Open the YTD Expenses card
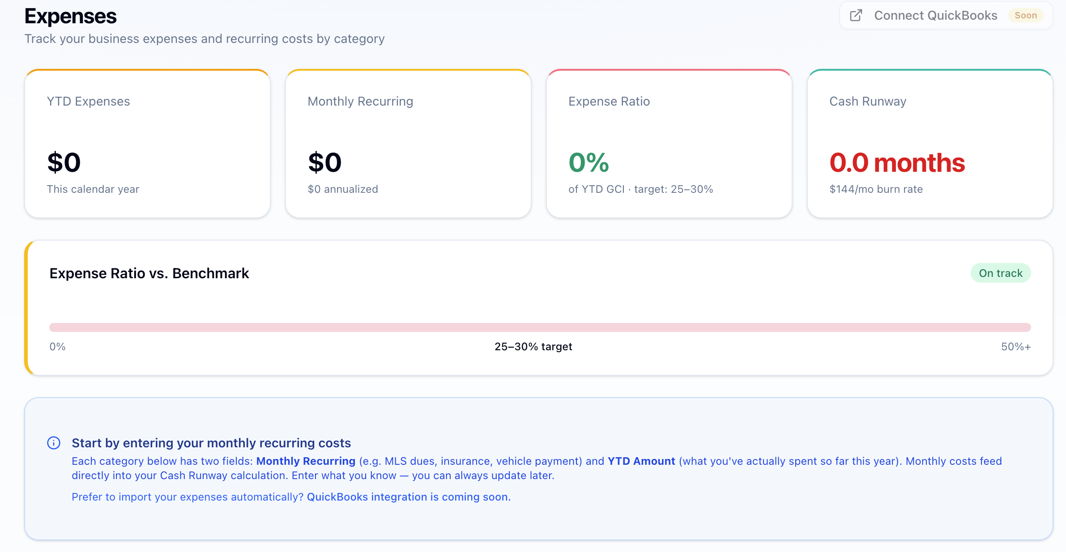Screen dimensions: 1066x552 (147, 144)
